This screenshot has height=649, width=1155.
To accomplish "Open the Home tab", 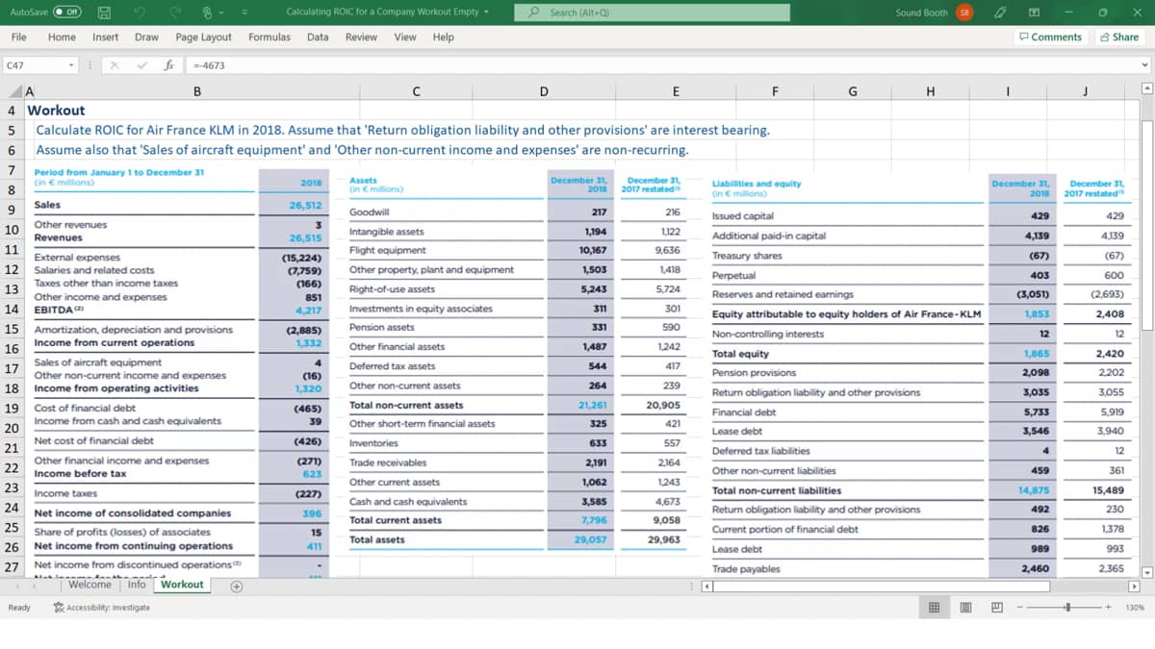I will [62, 37].
